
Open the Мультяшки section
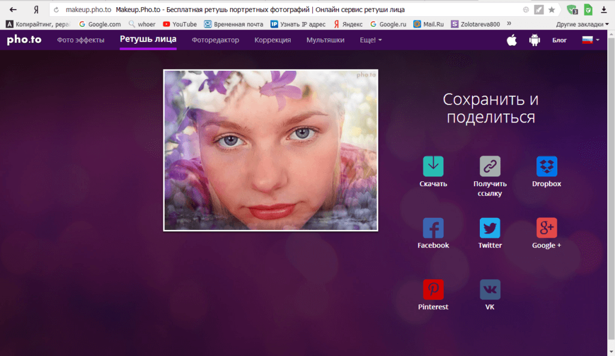325,40
